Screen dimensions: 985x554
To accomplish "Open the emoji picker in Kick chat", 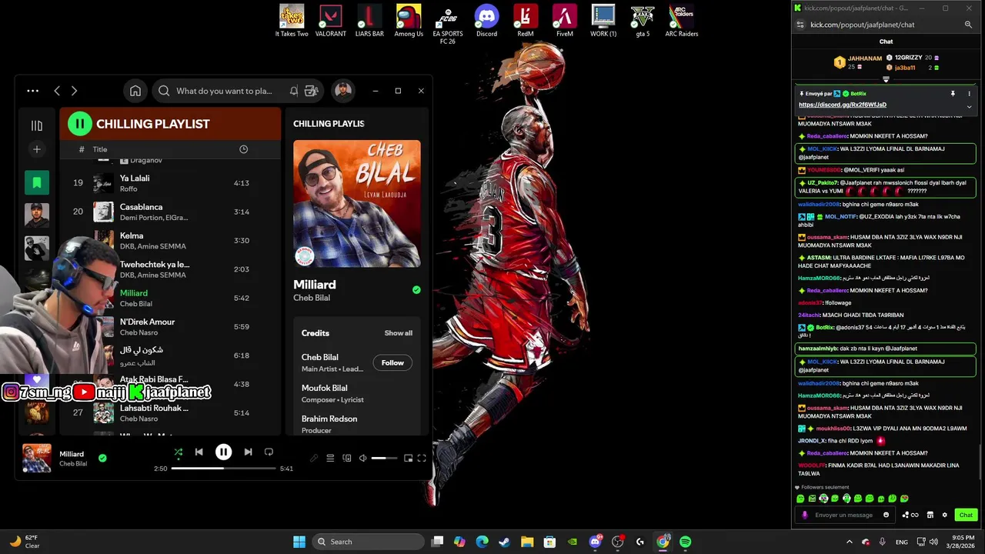I will pyautogui.click(x=886, y=515).
